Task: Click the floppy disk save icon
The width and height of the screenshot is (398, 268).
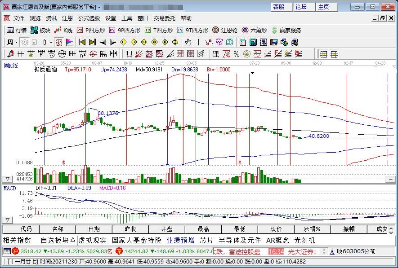Action: tap(273, 42)
